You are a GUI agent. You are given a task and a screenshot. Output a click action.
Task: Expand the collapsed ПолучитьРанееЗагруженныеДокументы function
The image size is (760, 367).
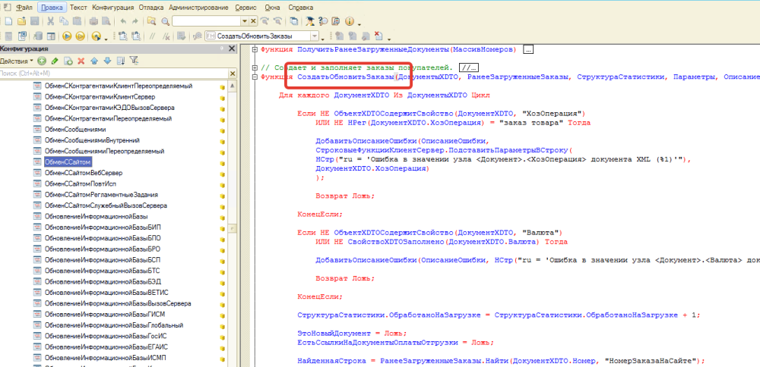click(254, 49)
